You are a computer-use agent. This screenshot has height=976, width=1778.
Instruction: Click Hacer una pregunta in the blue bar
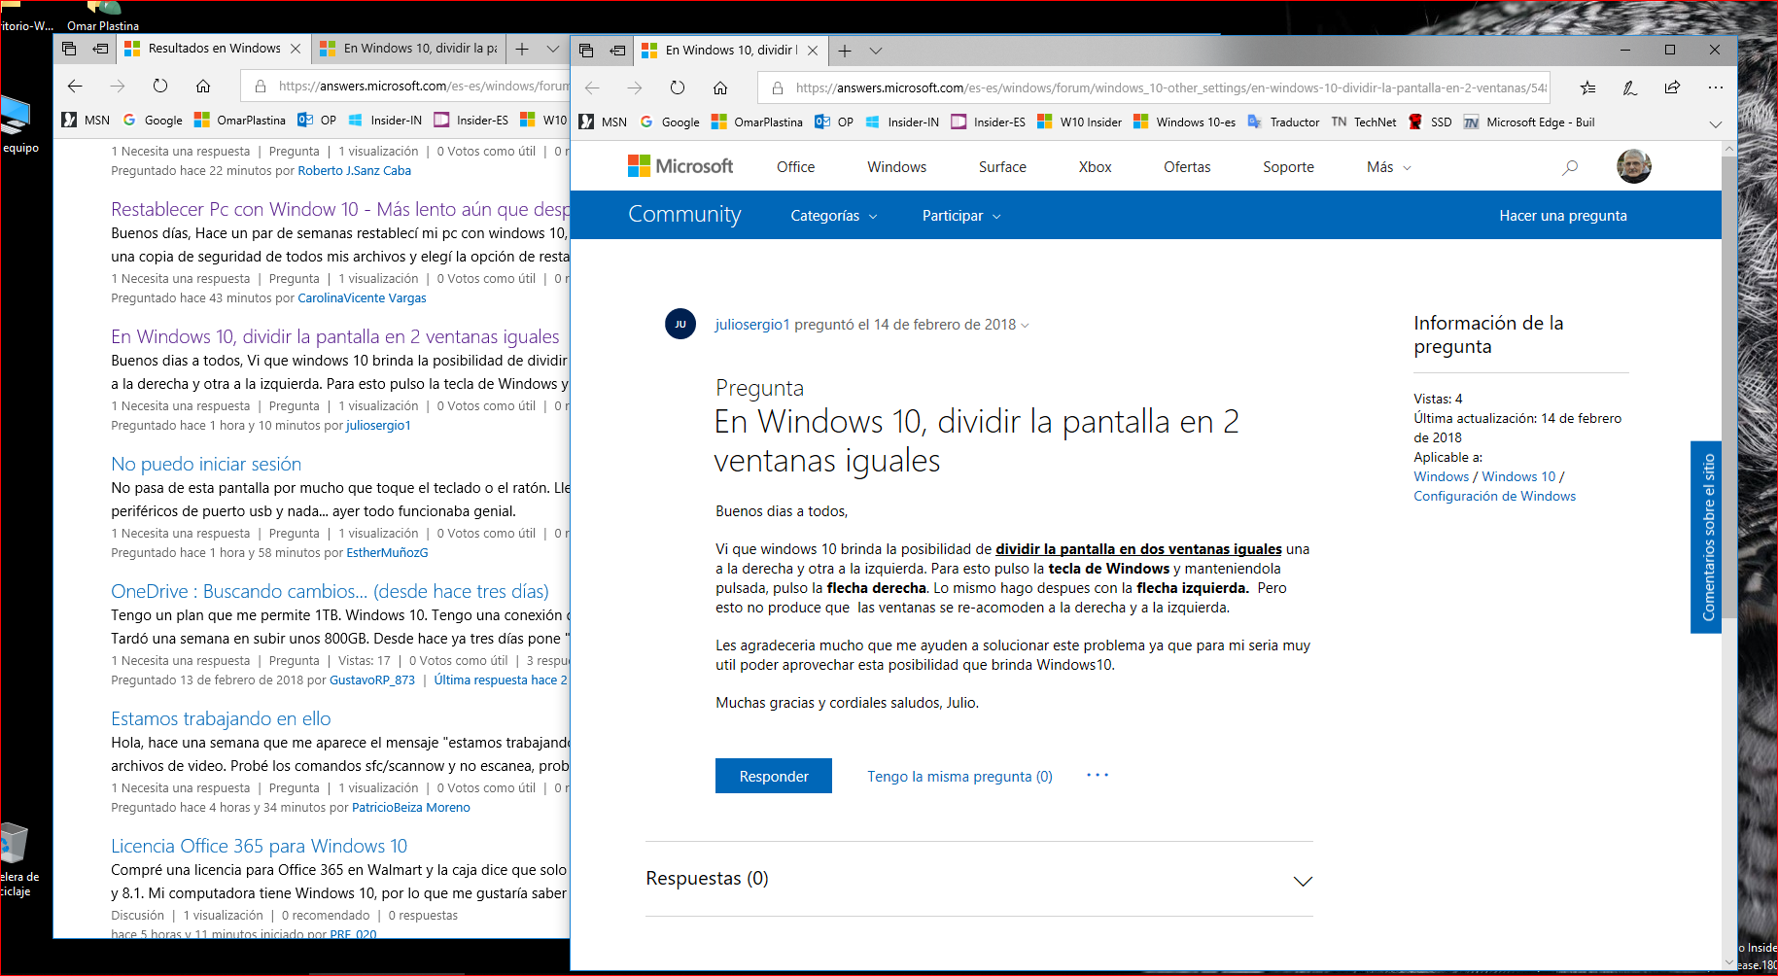tap(1563, 216)
